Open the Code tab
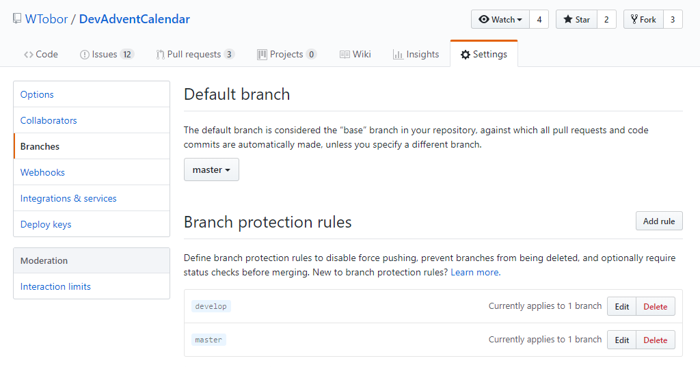 (x=40, y=54)
